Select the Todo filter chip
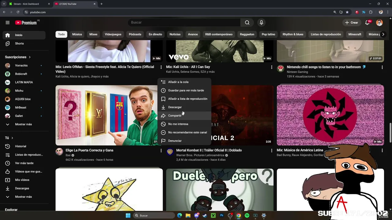The image size is (392, 220). pos(62,34)
